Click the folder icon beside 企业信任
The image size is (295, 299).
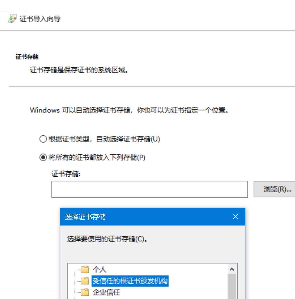click(85, 292)
